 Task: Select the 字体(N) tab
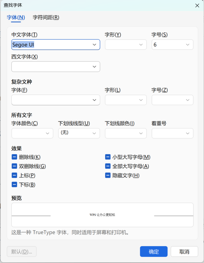[x=16, y=17]
